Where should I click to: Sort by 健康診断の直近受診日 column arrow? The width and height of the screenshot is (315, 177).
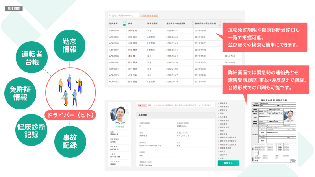click(x=220, y=21)
